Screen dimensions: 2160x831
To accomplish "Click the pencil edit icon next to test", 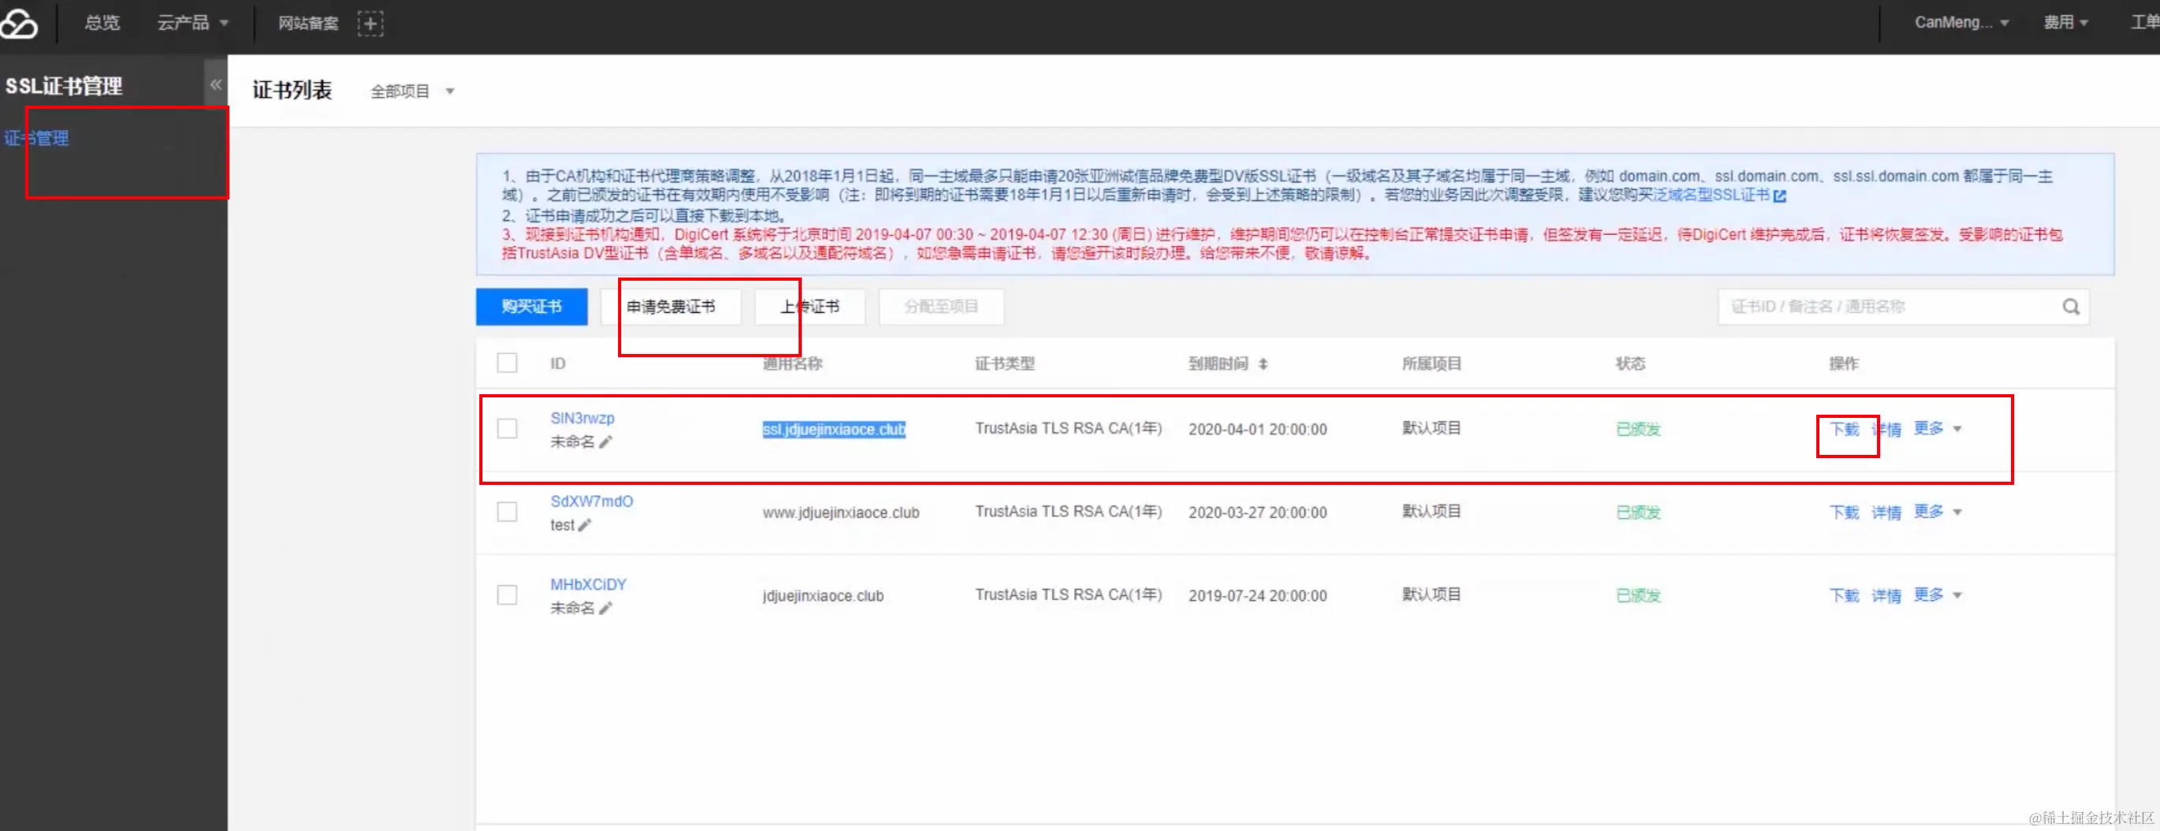I will [x=584, y=525].
